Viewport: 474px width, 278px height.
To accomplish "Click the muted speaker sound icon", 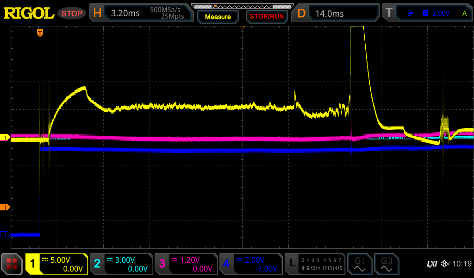I will click(x=445, y=264).
